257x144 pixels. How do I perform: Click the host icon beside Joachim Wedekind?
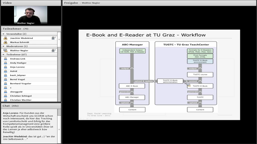coord(5,38)
